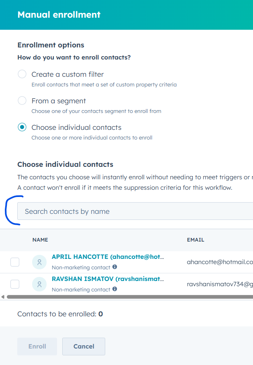Viewport: 253px width, 365px height.
Task: Click the info icon beside April's Non-marketing contact
Action: click(115, 267)
